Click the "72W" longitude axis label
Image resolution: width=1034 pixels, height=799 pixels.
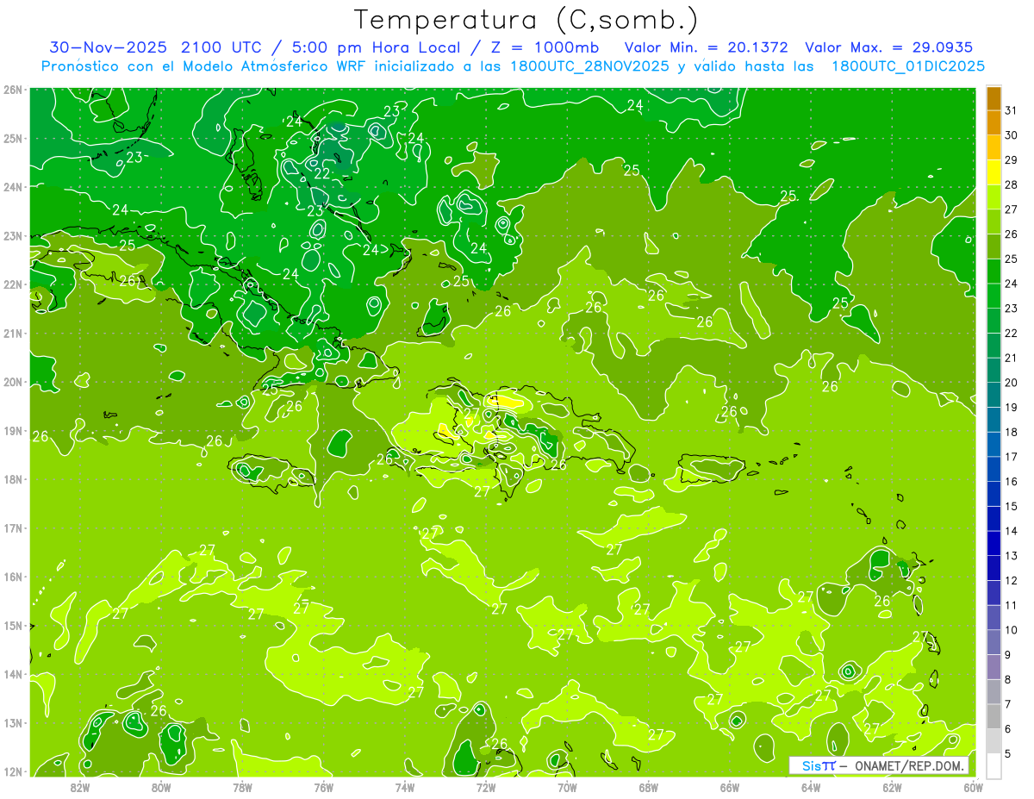click(486, 787)
